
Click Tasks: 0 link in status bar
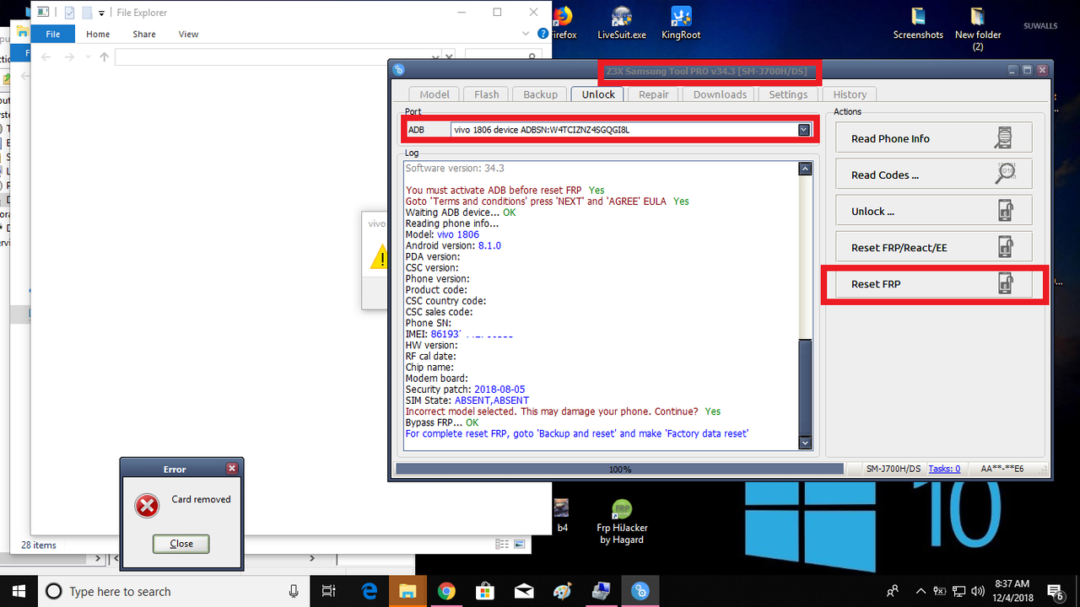[944, 469]
